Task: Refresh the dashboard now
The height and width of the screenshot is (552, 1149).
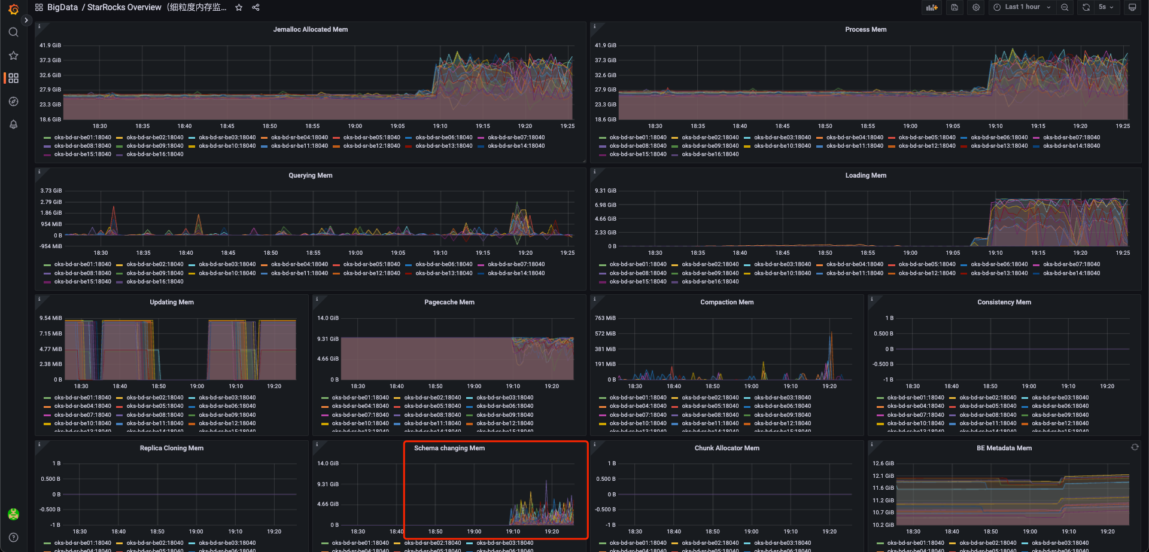Action: coord(1086,7)
